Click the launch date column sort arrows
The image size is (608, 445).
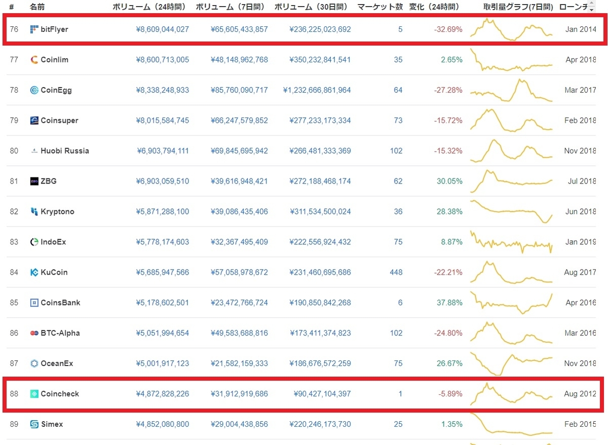[591, 7]
